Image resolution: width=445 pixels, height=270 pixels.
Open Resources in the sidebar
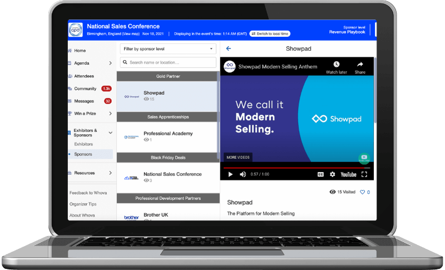point(85,173)
